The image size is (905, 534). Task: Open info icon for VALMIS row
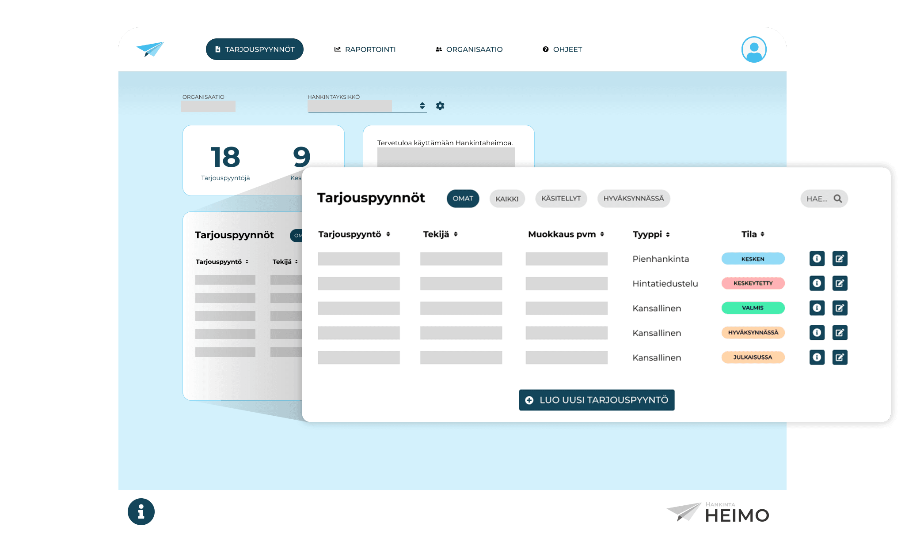[817, 308]
